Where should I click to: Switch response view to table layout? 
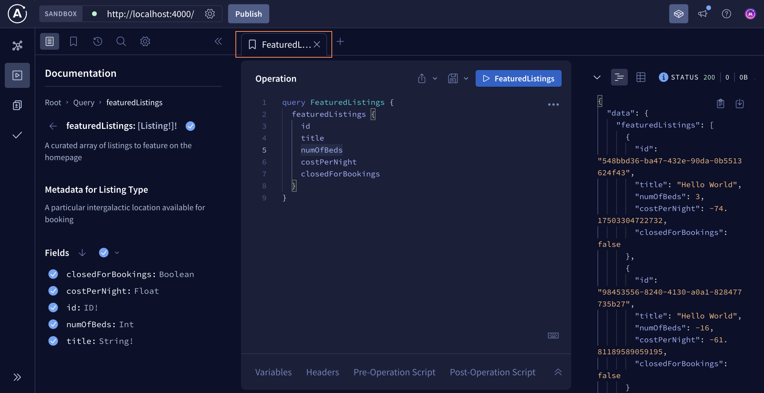641,77
